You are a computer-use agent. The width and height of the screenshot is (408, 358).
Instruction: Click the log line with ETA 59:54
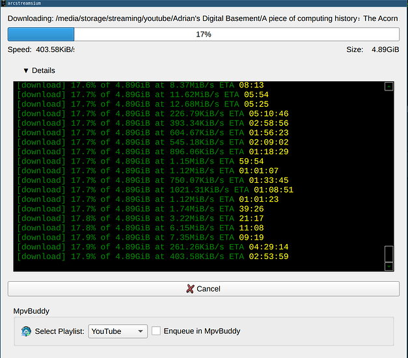click(141, 161)
